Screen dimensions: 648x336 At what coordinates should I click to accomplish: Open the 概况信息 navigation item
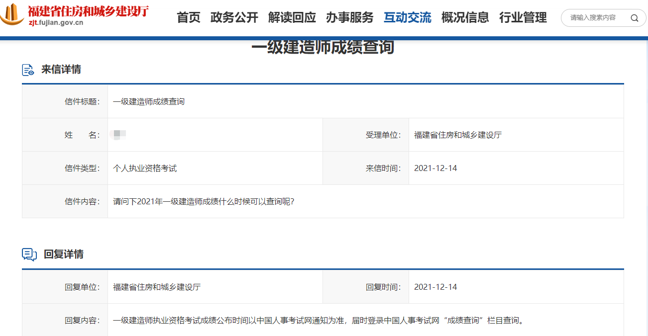pos(465,17)
